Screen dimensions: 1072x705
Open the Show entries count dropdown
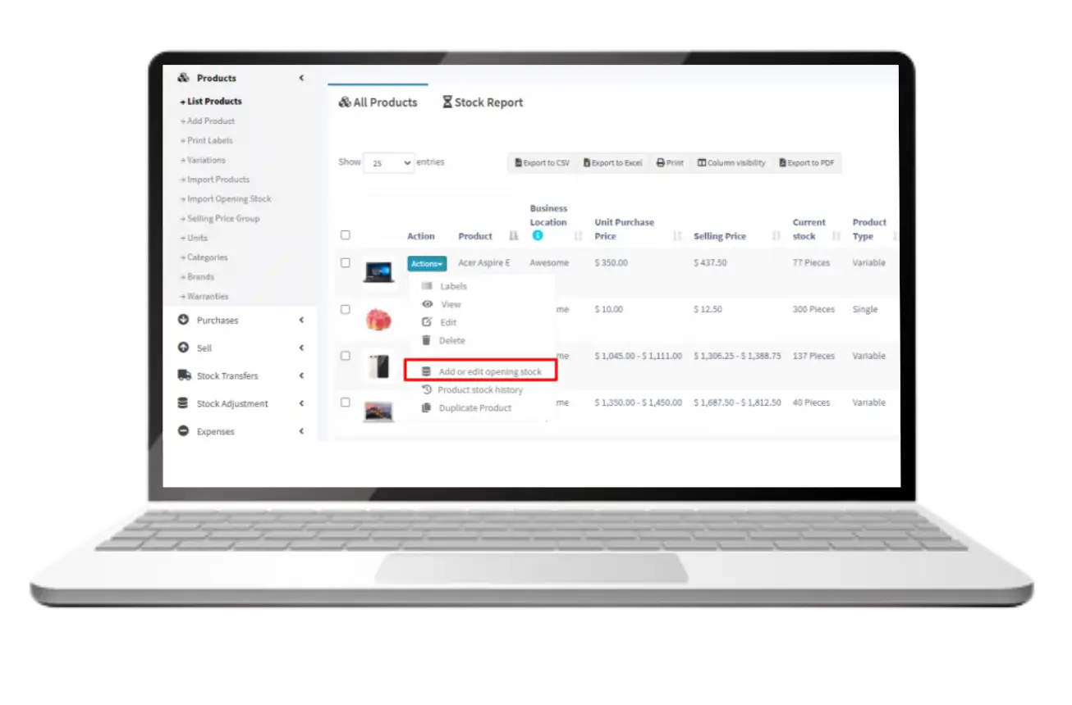point(389,163)
